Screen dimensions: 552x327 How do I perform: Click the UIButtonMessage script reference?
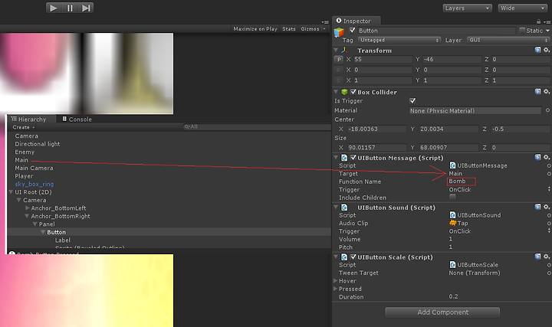[x=478, y=165]
